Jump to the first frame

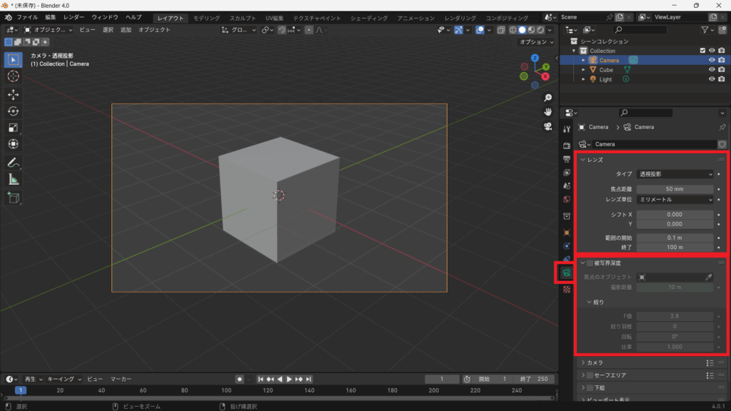pos(261,380)
